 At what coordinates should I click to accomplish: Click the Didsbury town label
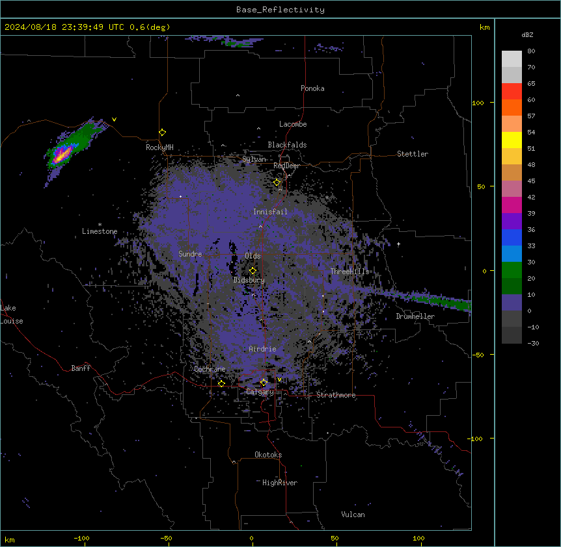coord(249,280)
